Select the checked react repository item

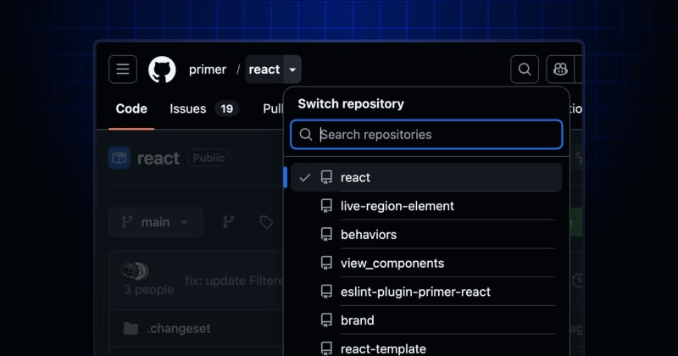(x=426, y=177)
